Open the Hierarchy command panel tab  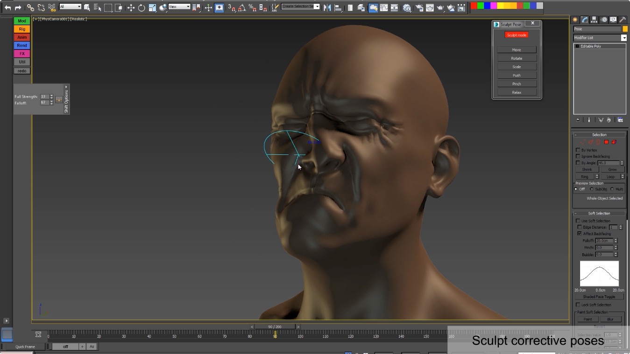point(595,20)
